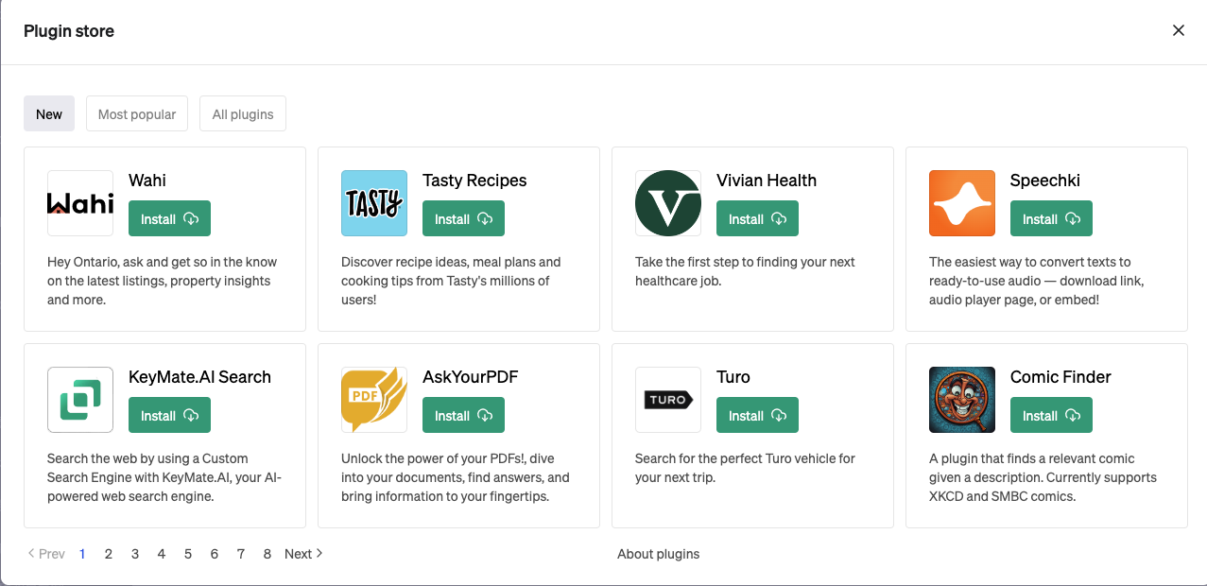Open the About plugins link
The height and width of the screenshot is (586, 1207).
659,554
